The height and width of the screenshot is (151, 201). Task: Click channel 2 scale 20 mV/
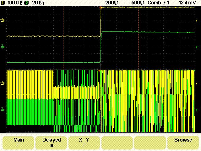[38, 3]
